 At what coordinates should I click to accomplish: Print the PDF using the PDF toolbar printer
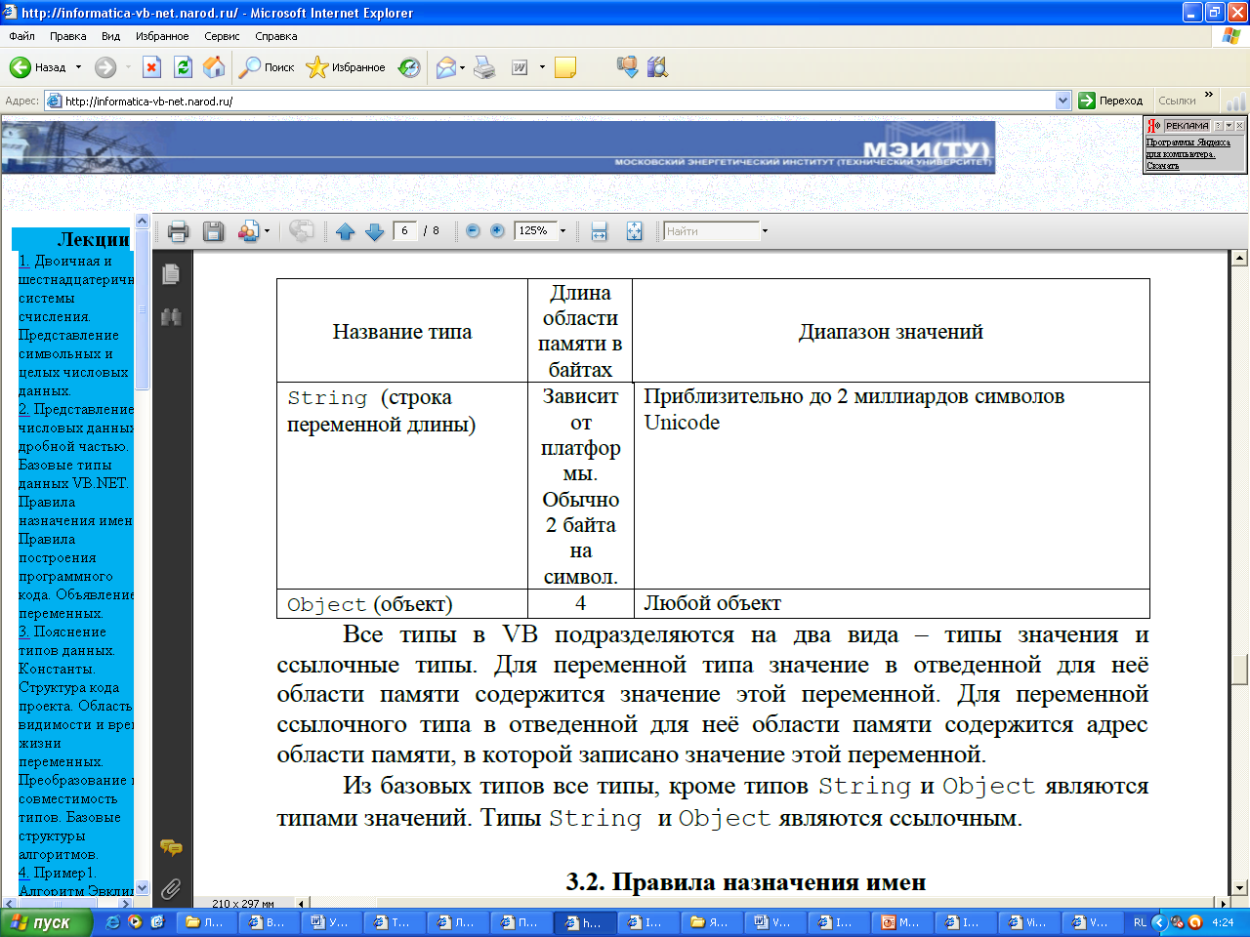coord(178,231)
